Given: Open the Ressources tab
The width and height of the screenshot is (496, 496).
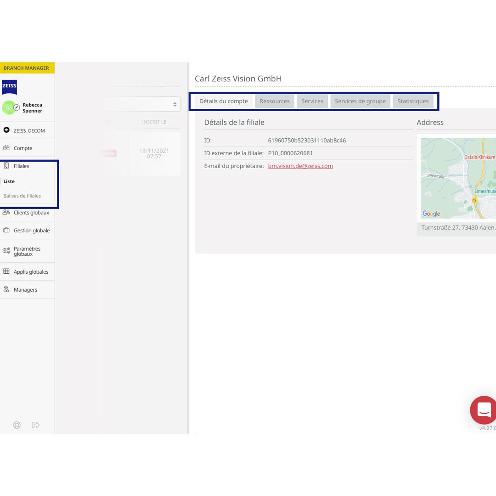Looking at the screenshot, I should (x=275, y=101).
